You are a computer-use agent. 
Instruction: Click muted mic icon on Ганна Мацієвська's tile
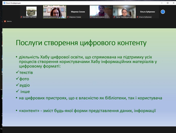(x=114, y=17)
